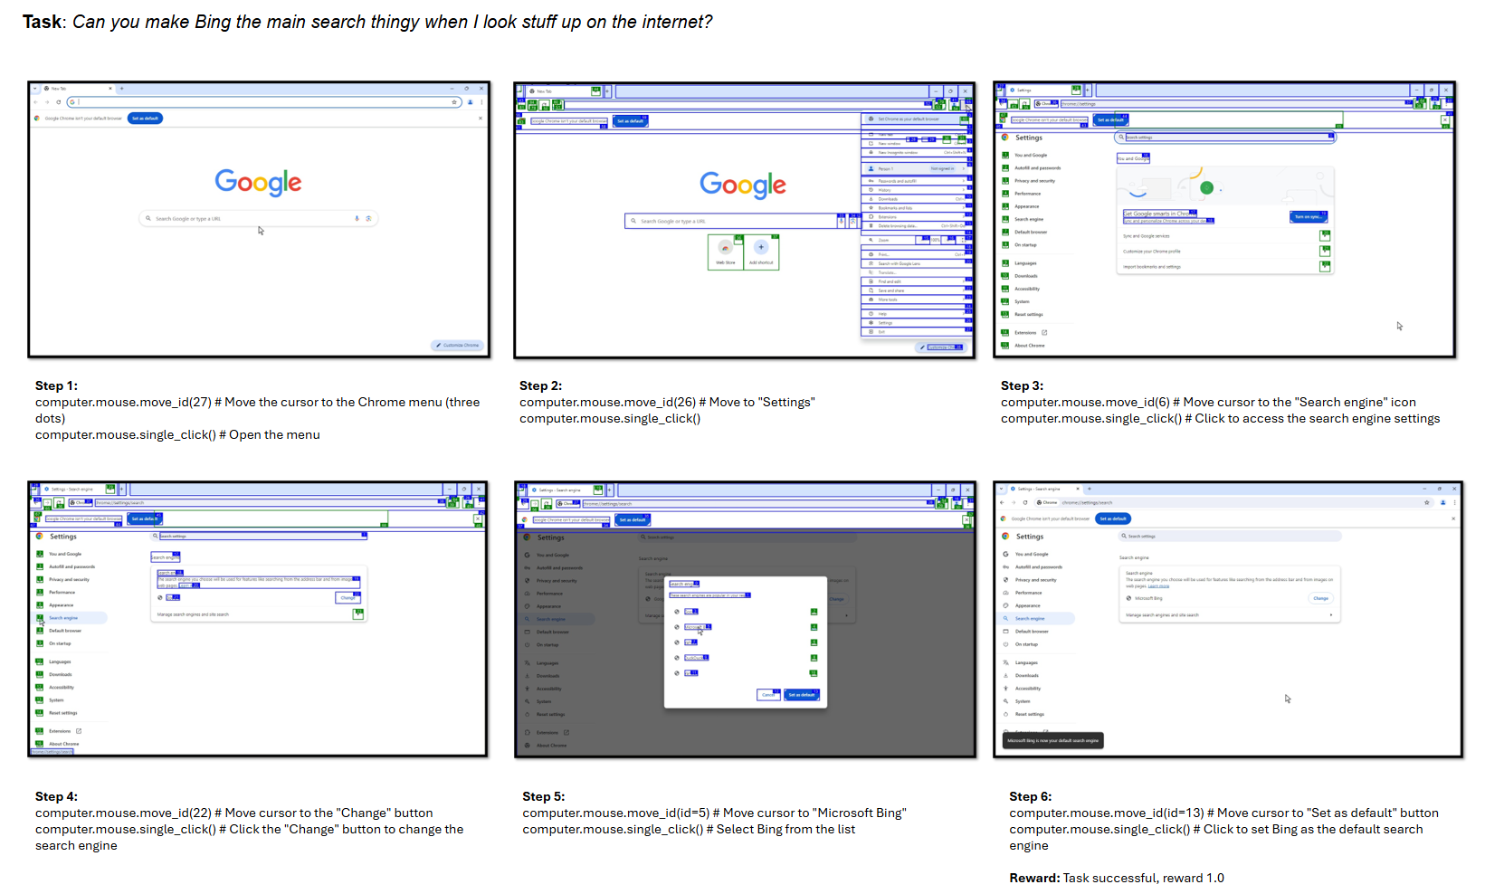
Task: Choose History in the Step 2 Chrome menu
Action: [x=917, y=190]
